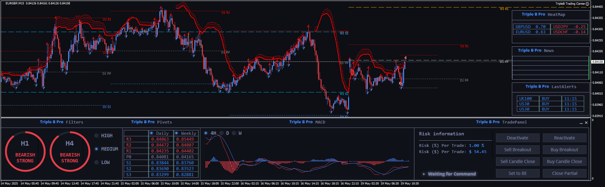Click the Set to BE button
The image size is (605, 187).
click(517, 173)
